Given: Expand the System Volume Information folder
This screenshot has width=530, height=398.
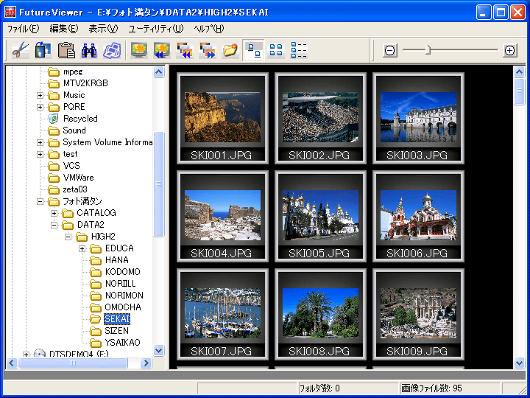Looking at the screenshot, I should [40, 142].
